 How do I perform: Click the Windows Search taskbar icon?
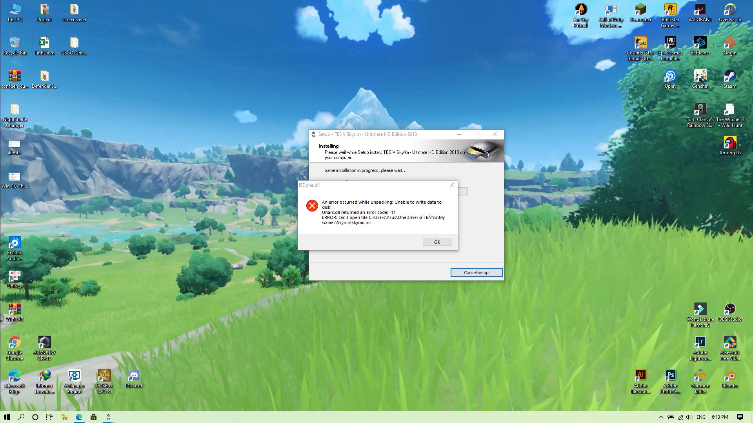click(x=21, y=417)
